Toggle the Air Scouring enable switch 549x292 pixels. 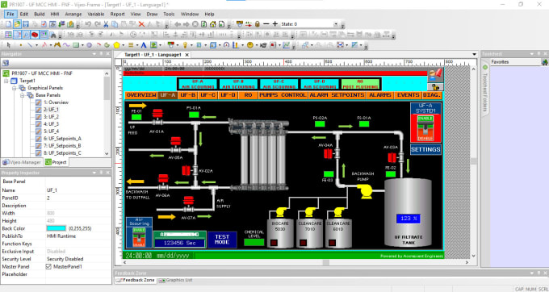(139, 237)
